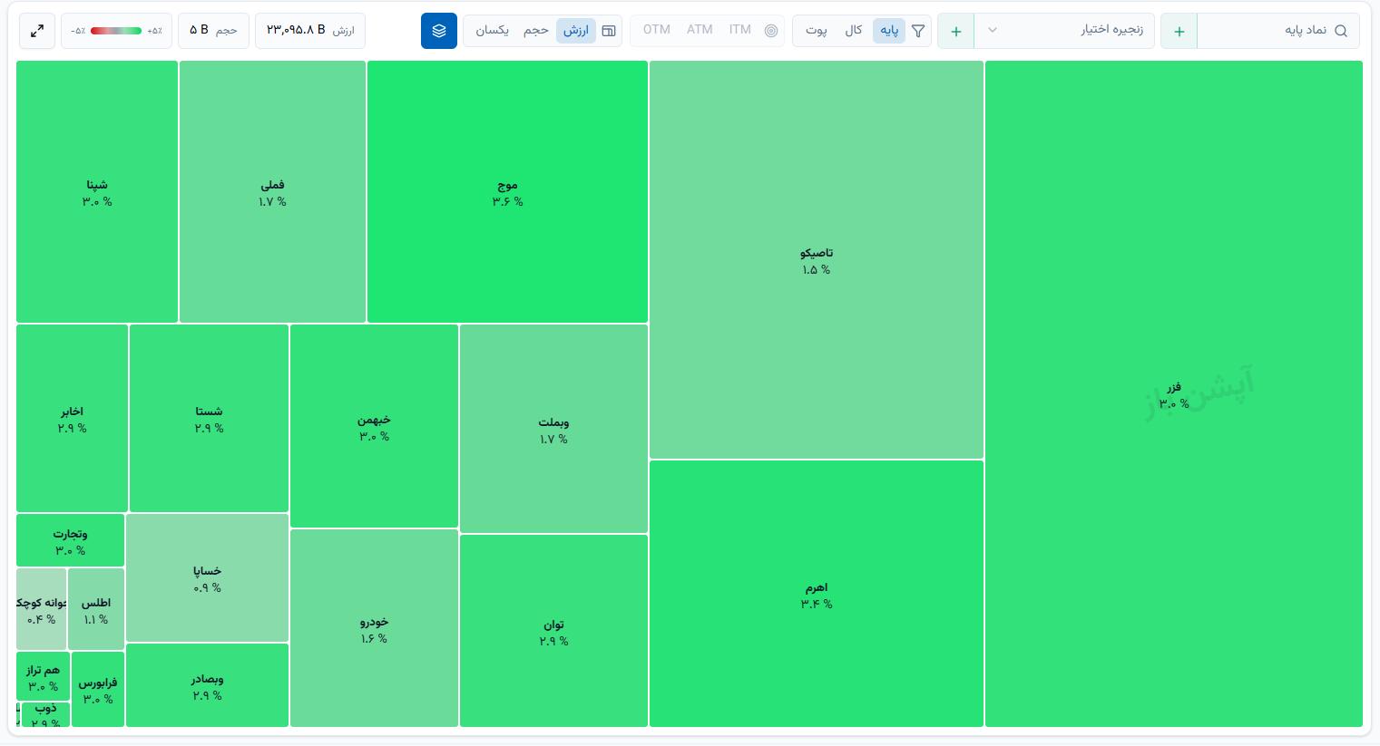The image size is (1380, 746).
Task: Click the ارزش total value readout
Action: pyautogui.click(x=310, y=31)
